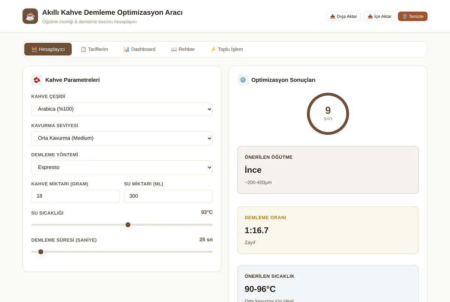Click the 1:16.7 brew ratio value
This screenshot has height=302, width=450.
(256, 230)
